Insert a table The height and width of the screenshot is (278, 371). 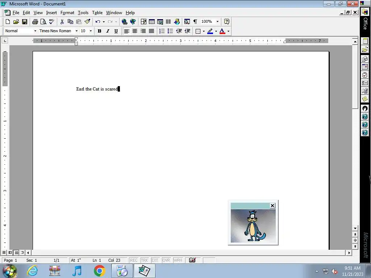[152, 22]
